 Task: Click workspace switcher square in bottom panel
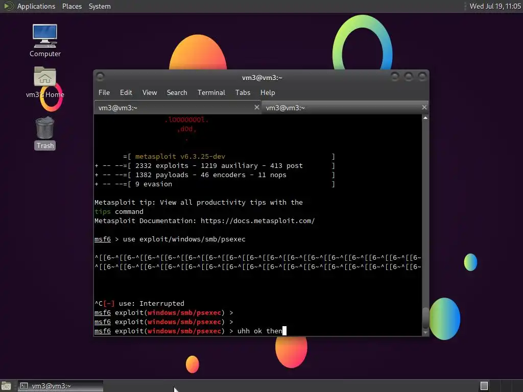(x=484, y=386)
